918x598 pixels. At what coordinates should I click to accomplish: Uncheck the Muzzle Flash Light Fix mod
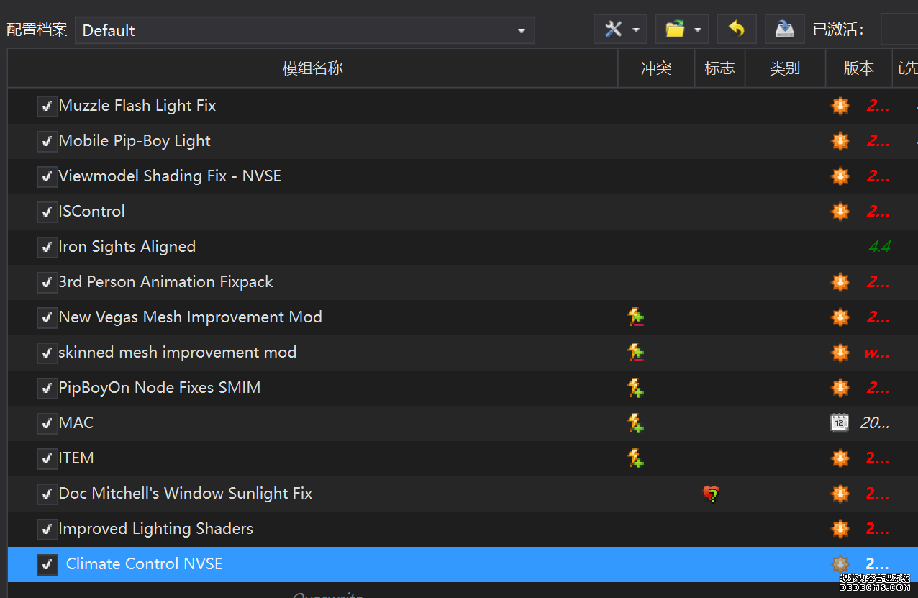47,107
